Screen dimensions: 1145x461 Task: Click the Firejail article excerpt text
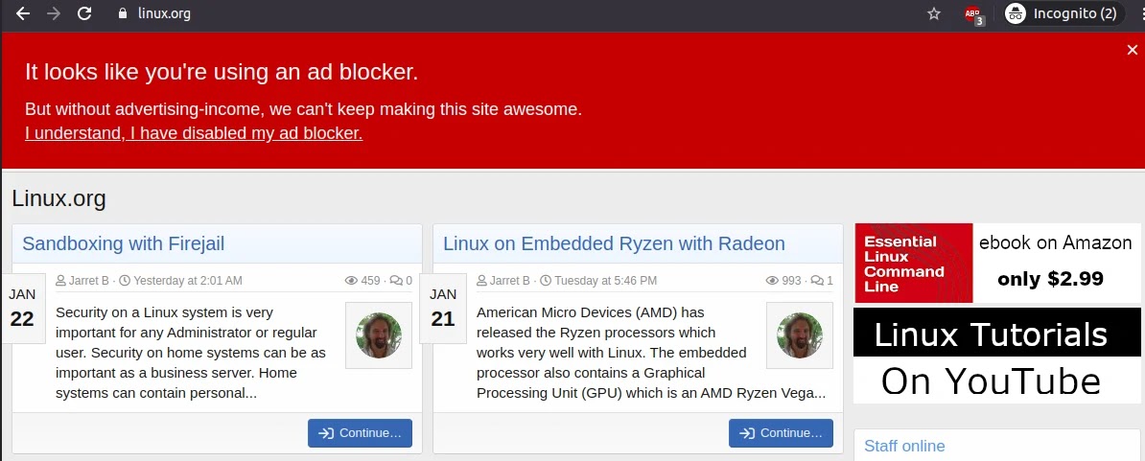pos(191,353)
